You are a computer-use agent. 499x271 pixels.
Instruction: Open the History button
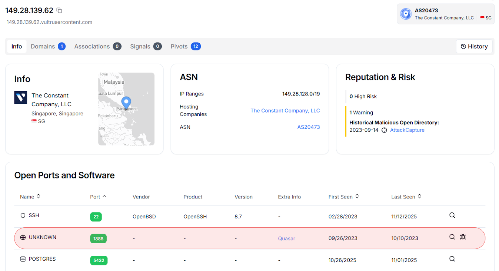[x=474, y=46]
